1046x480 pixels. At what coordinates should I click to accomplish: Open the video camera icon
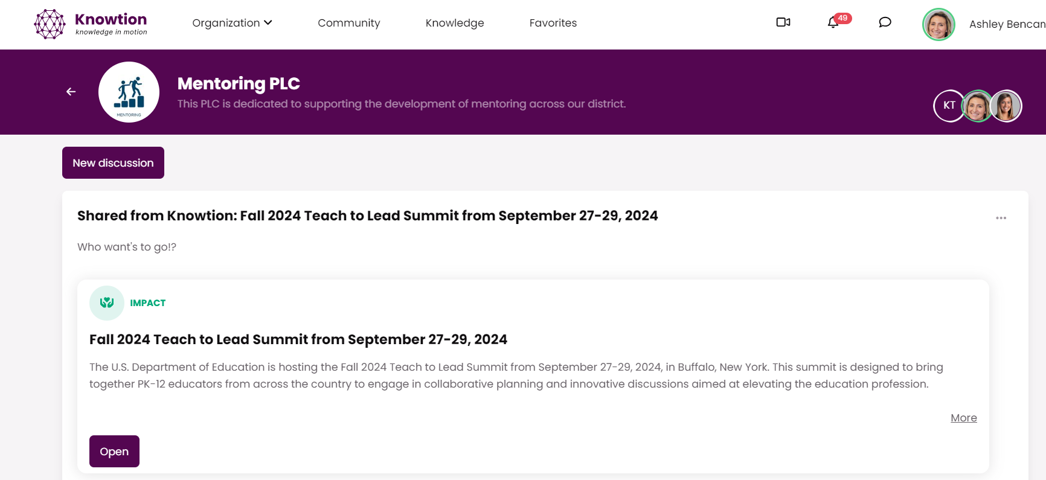[783, 22]
